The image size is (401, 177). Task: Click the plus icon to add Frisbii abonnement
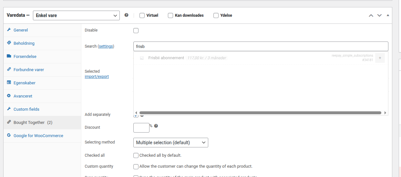pos(380,58)
